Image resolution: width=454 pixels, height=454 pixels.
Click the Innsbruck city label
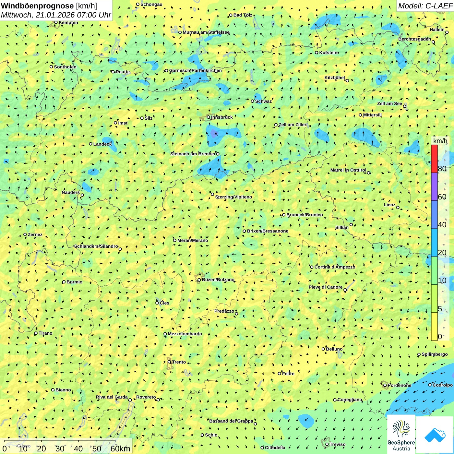[222, 117]
